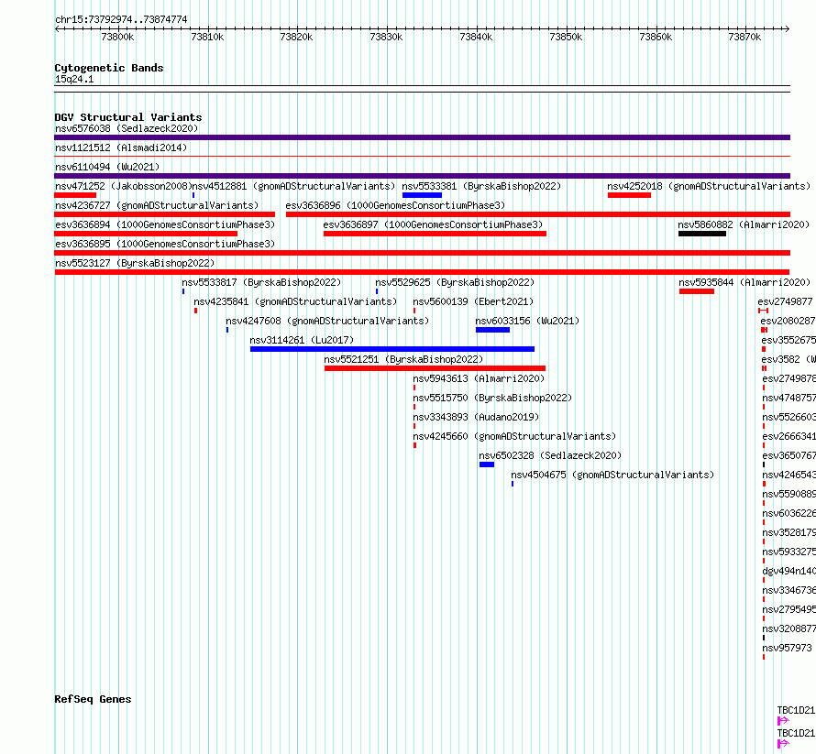The height and width of the screenshot is (754, 816).
Task: Open nsv3343893 (Audano2019) label
Action: 476,417
